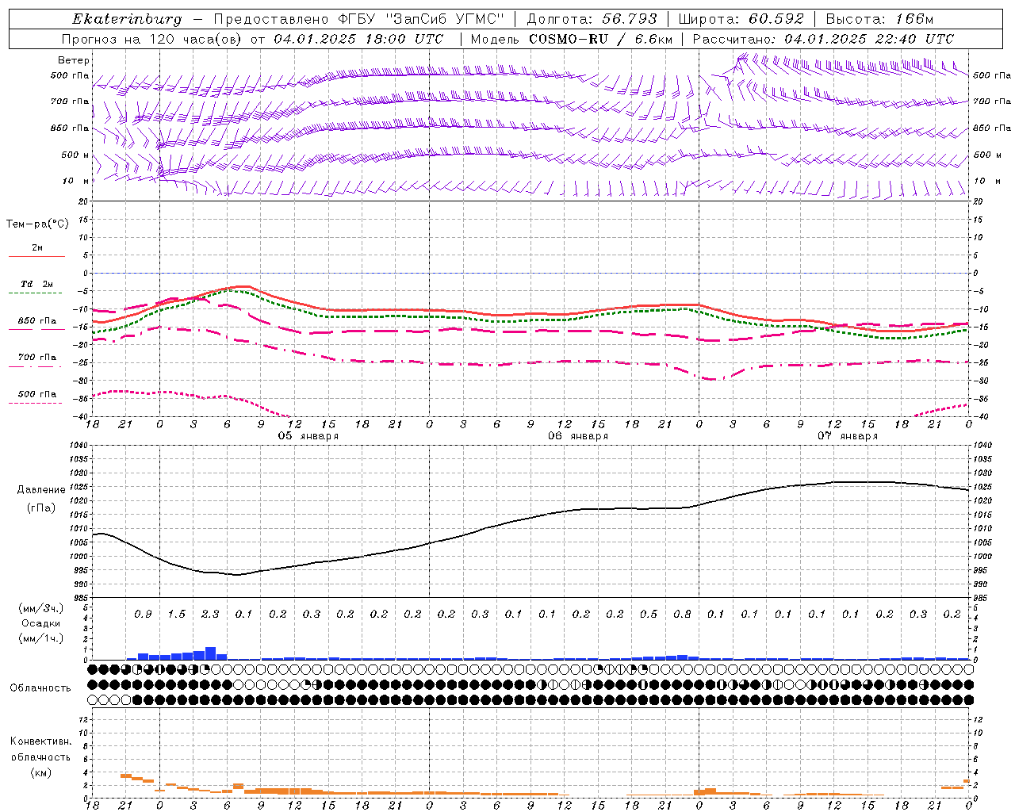The height and width of the screenshot is (812, 1015).
Task: Select the '(гПа)' unit under Давление
Action: (x=41, y=507)
